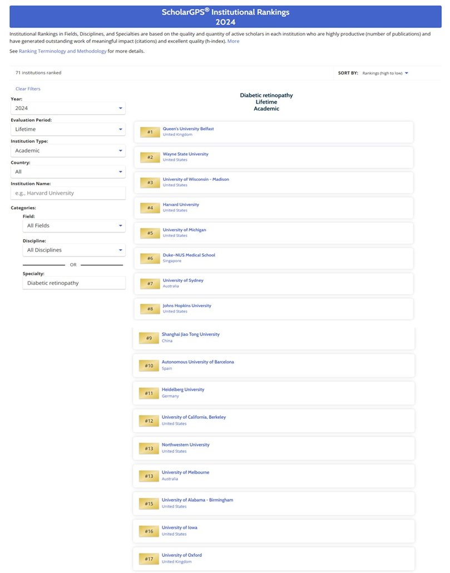
Task: Open Northwestern University link
Action: (x=186, y=444)
